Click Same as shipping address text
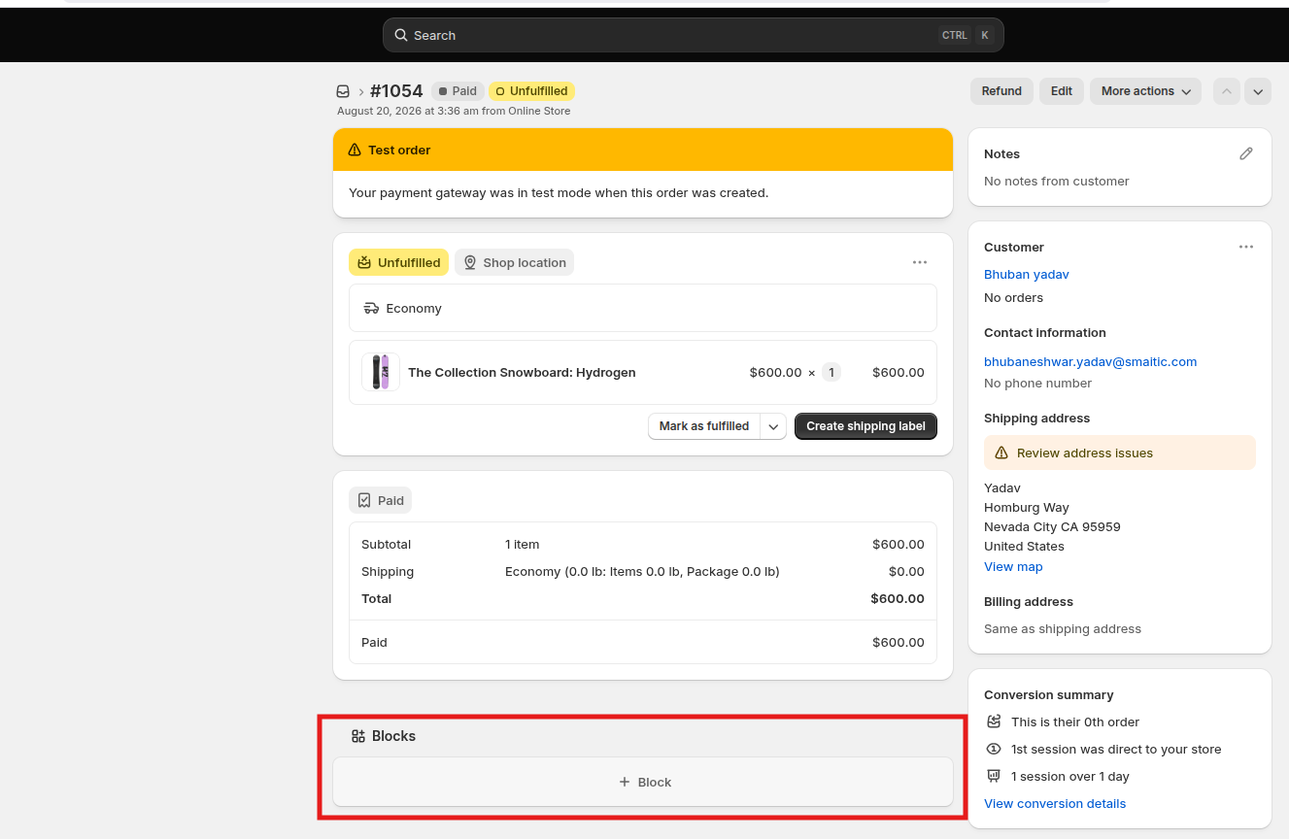Image resolution: width=1289 pixels, height=839 pixels. coord(1063,628)
